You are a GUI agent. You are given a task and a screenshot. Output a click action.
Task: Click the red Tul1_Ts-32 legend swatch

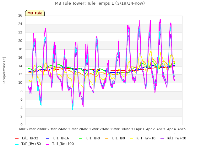pos(17,138)
